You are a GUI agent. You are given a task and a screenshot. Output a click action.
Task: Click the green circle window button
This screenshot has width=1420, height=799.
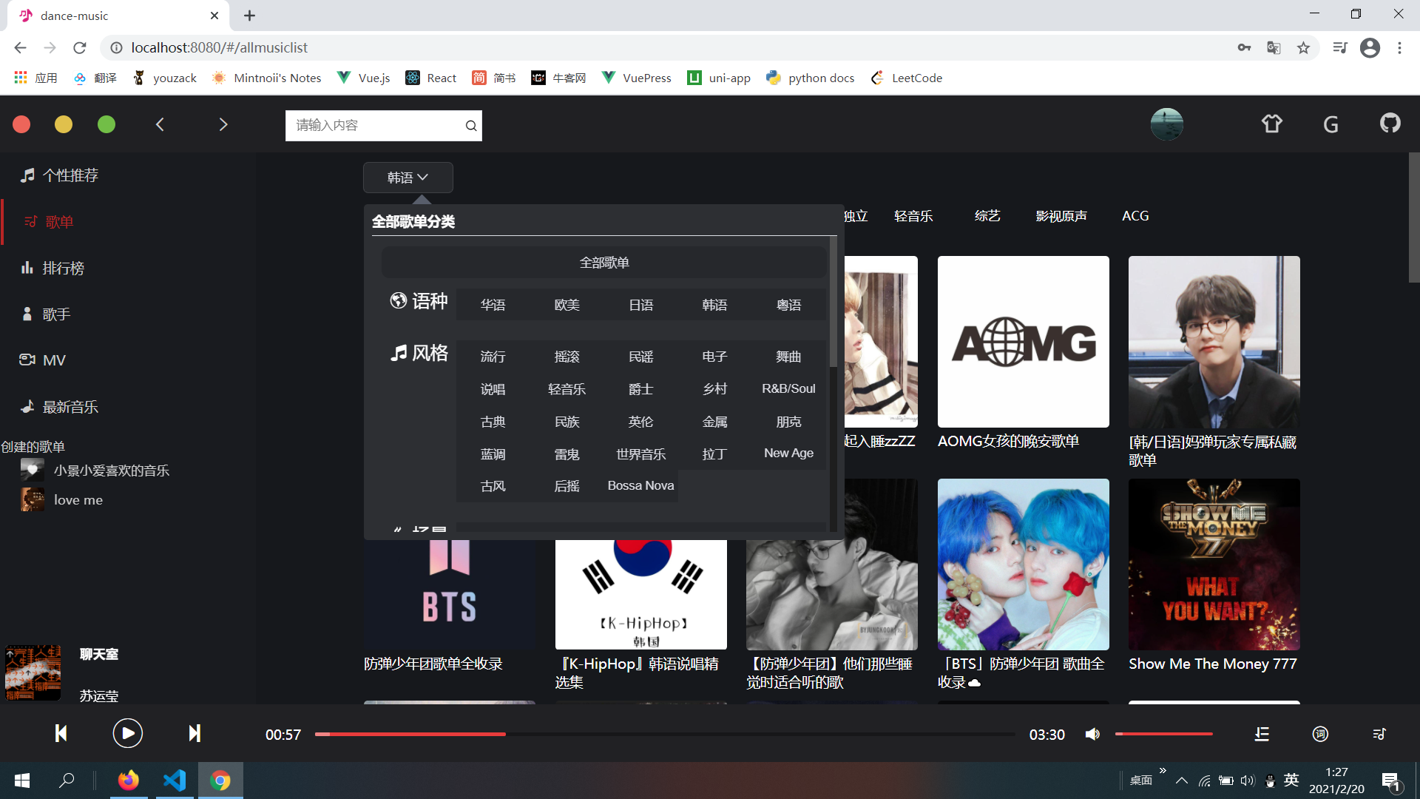(x=106, y=124)
